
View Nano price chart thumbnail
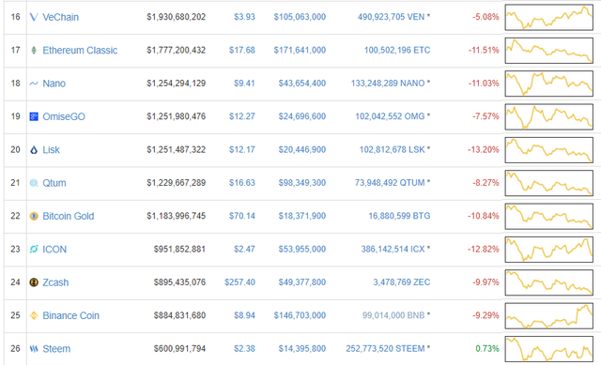548,84
